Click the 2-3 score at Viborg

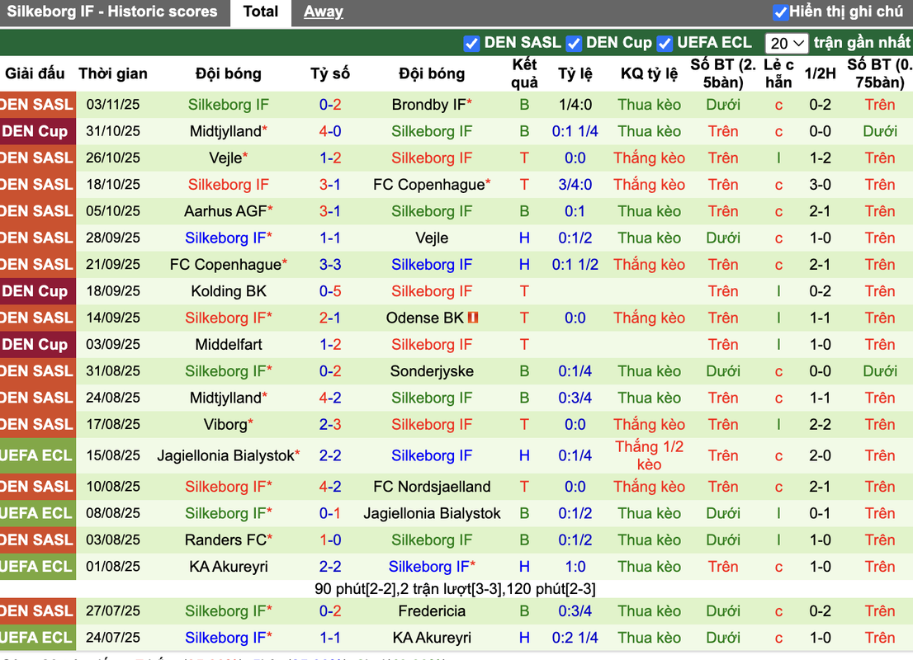click(x=330, y=425)
